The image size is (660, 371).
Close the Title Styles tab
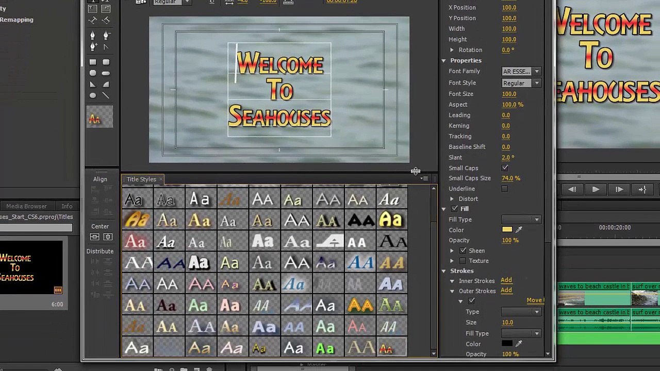tap(161, 179)
